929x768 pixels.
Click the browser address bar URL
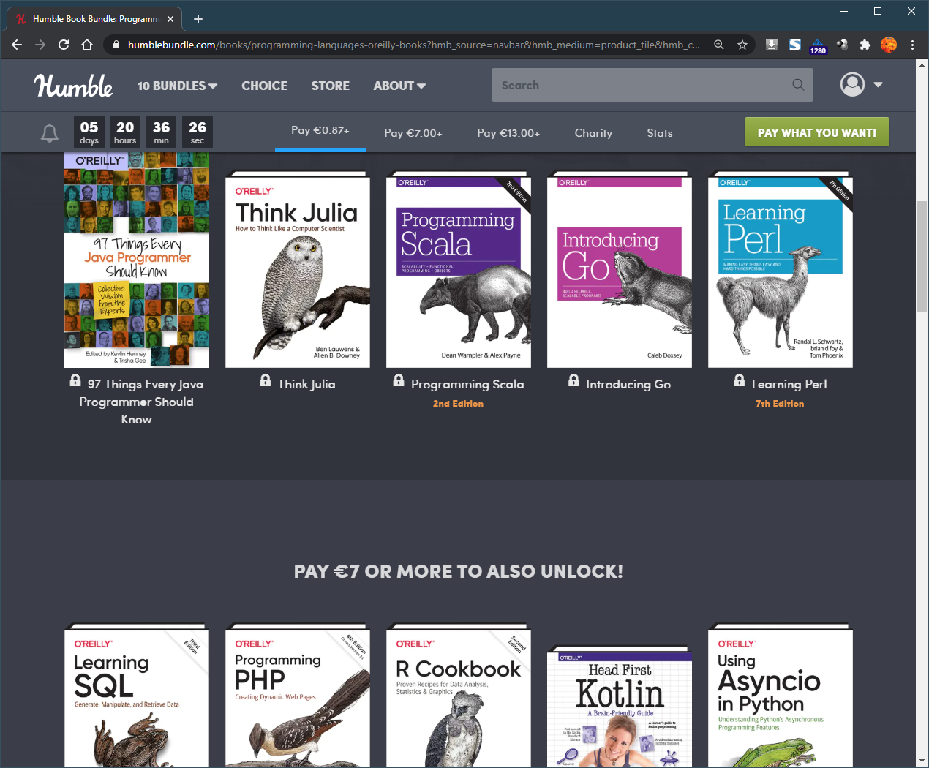413,45
